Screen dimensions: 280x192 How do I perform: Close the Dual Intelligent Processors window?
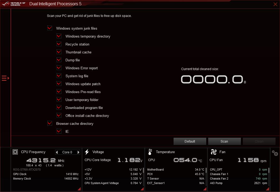click(275, 4)
